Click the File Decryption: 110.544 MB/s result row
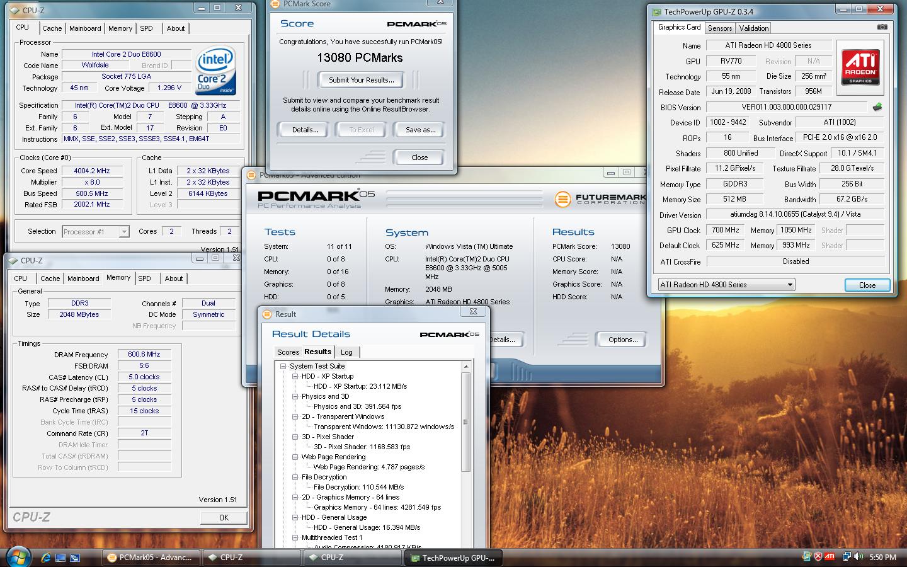 pos(358,487)
